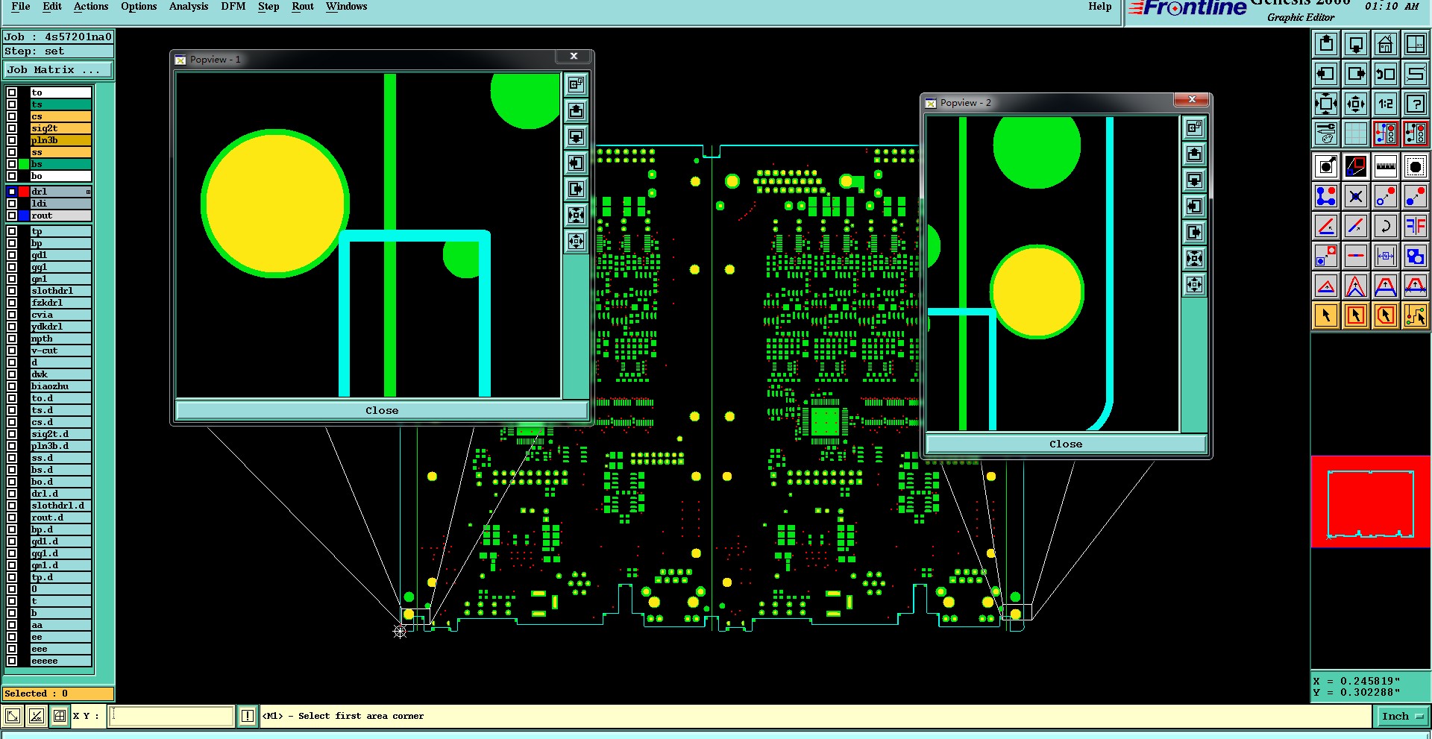Click the X delete feature icon
The height and width of the screenshot is (739, 1432).
[1356, 196]
